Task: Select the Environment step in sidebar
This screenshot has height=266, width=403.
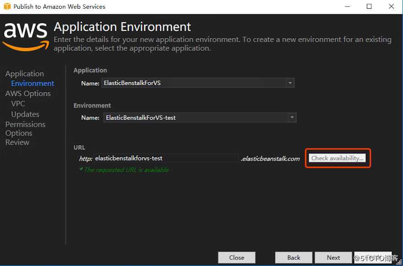Action: (33, 83)
